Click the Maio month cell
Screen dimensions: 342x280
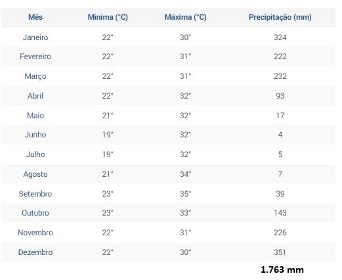point(35,116)
